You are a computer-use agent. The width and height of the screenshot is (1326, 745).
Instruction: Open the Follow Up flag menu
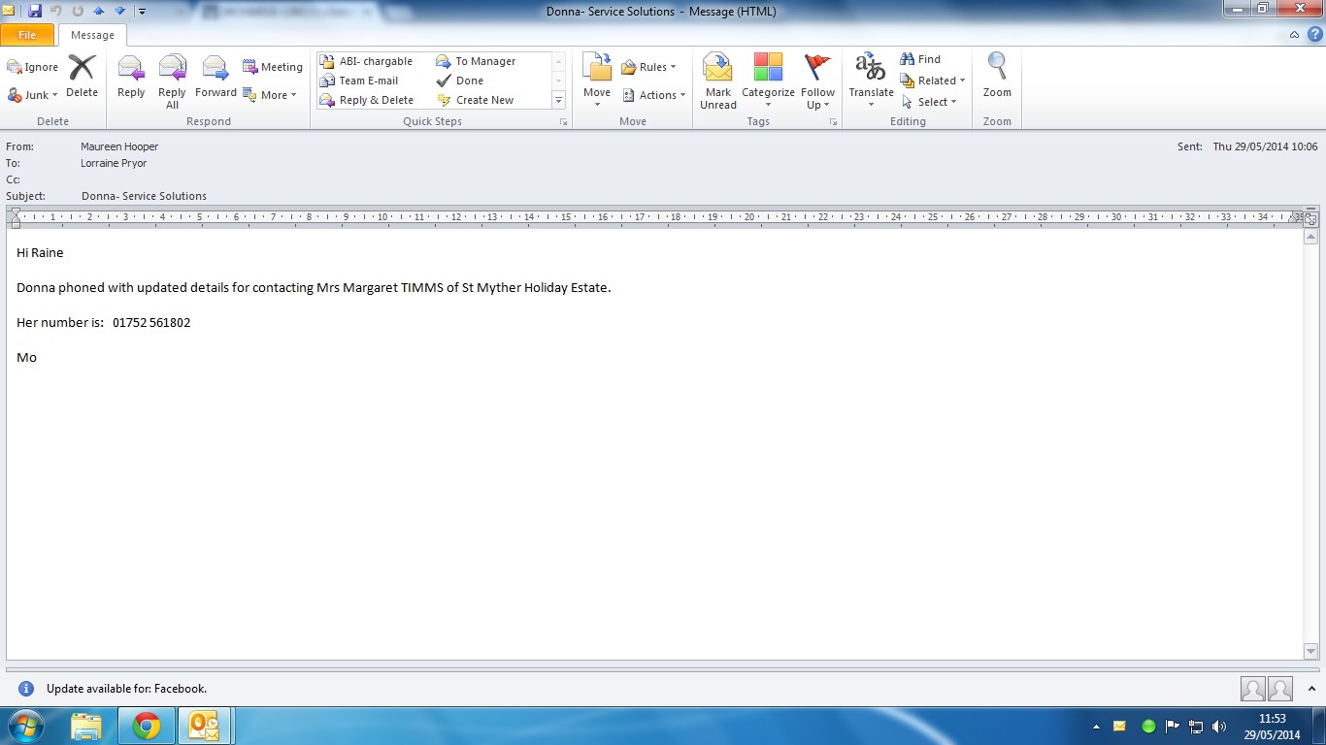coord(818,81)
